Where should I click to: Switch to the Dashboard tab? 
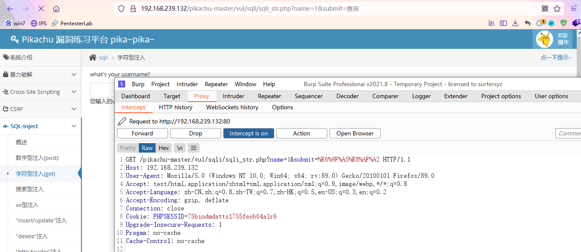tap(135, 96)
